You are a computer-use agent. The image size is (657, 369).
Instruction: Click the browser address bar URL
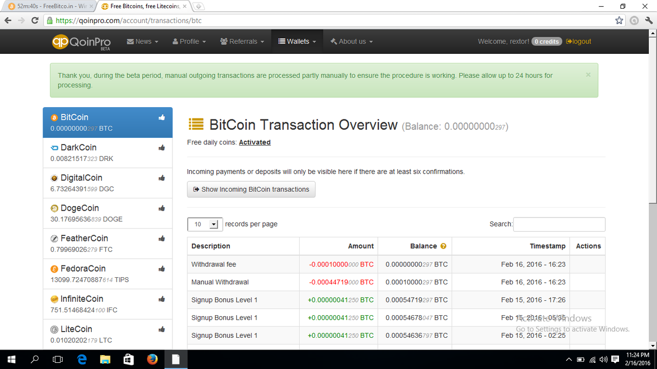point(128,20)
